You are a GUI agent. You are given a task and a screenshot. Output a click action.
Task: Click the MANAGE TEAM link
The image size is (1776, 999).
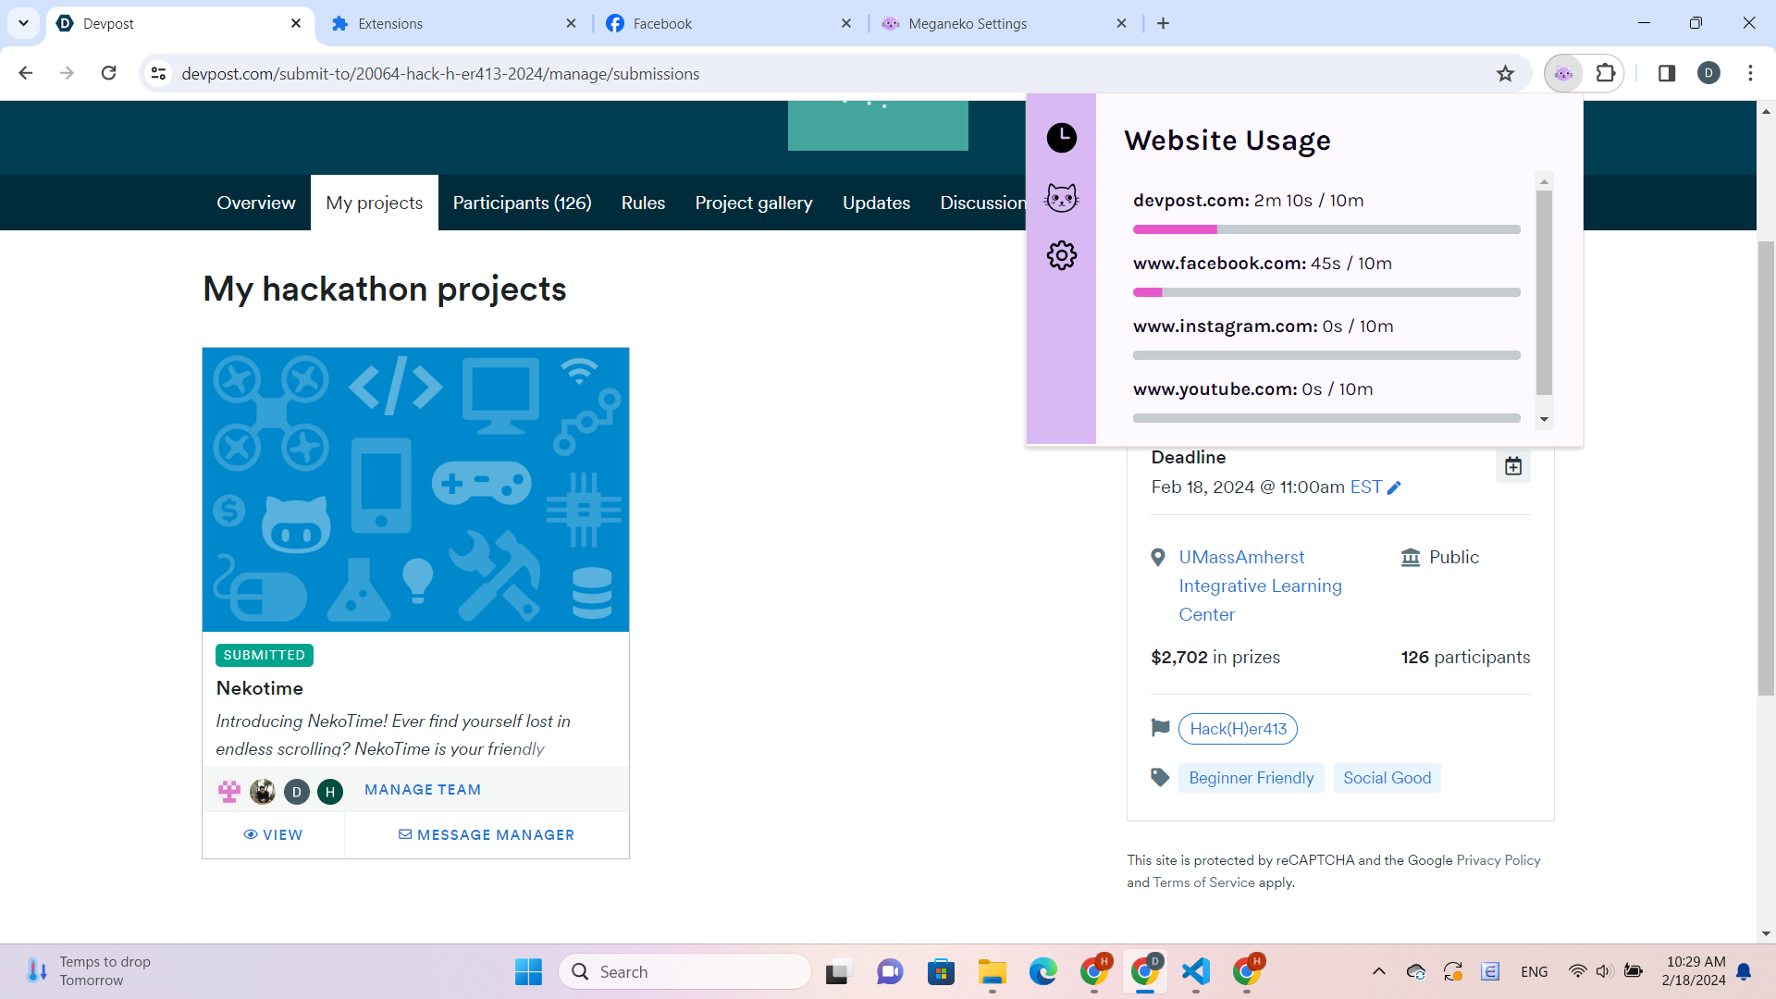(422, 790)
